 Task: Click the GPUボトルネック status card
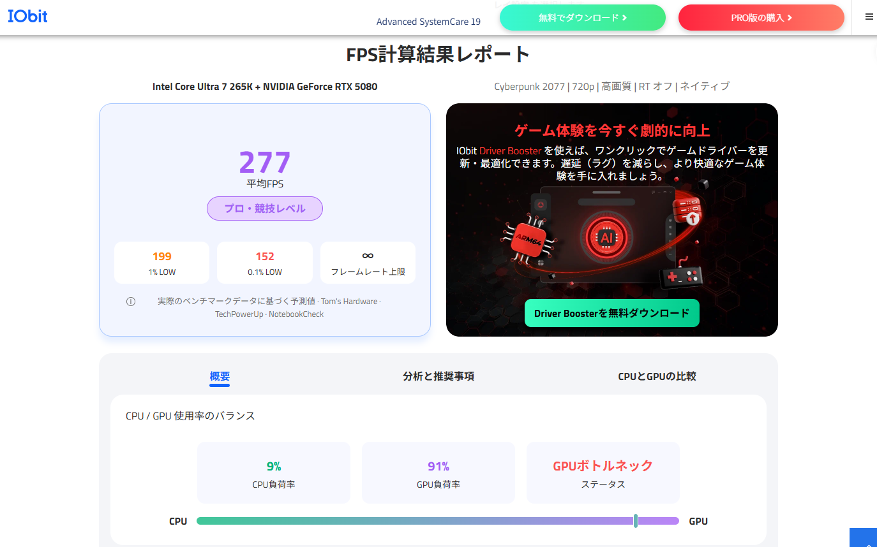click(603, 473)
